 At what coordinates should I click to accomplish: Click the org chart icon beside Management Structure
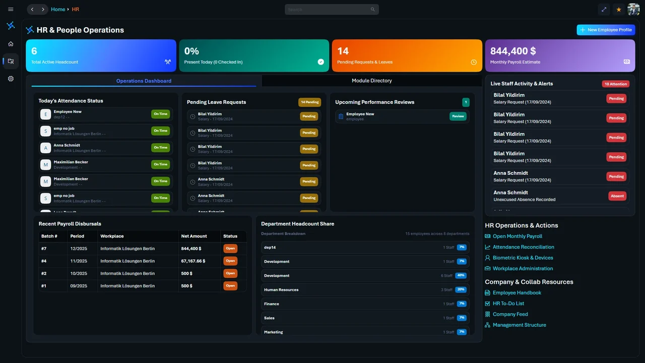coord(487,325)
